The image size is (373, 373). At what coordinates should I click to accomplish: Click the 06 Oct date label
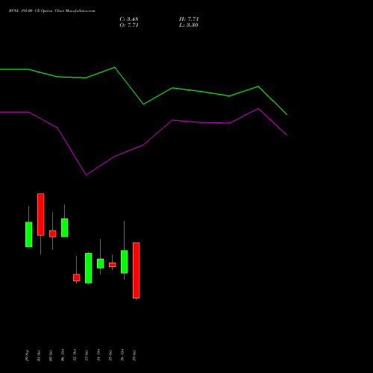click(63, 355)
